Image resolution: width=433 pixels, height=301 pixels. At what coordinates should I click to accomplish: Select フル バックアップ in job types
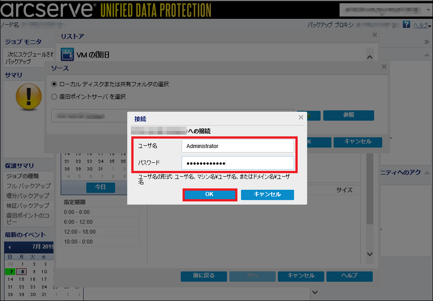click(28, 186)
